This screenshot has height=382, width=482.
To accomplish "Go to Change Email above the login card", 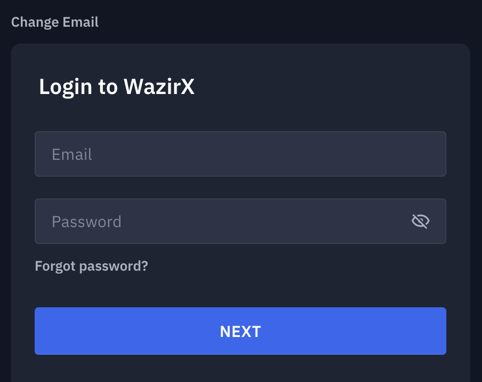I will click(55, 22).
